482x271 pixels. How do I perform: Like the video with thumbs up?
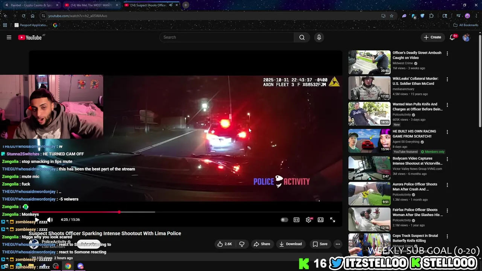tap(224, 244)
